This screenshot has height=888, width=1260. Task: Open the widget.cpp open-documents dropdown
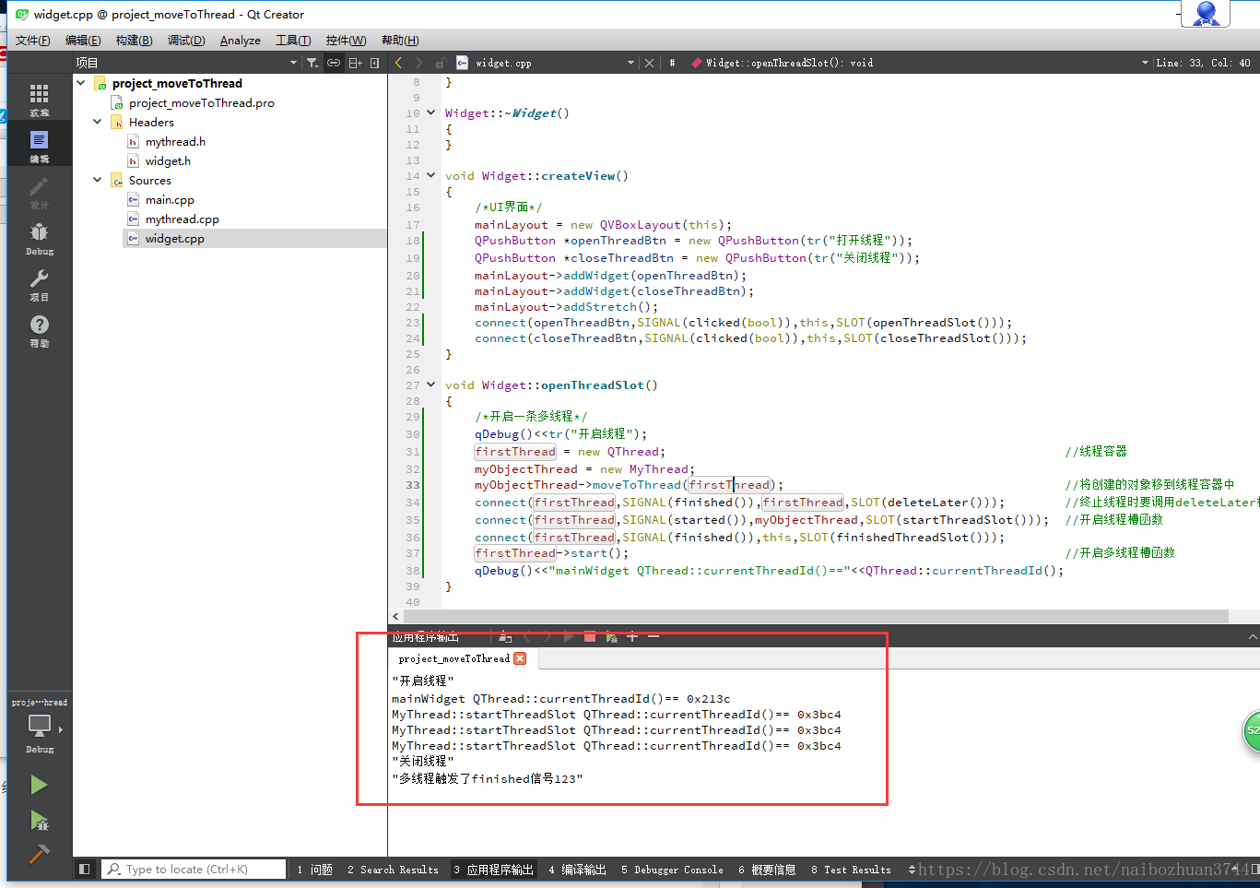pos(630,63)
